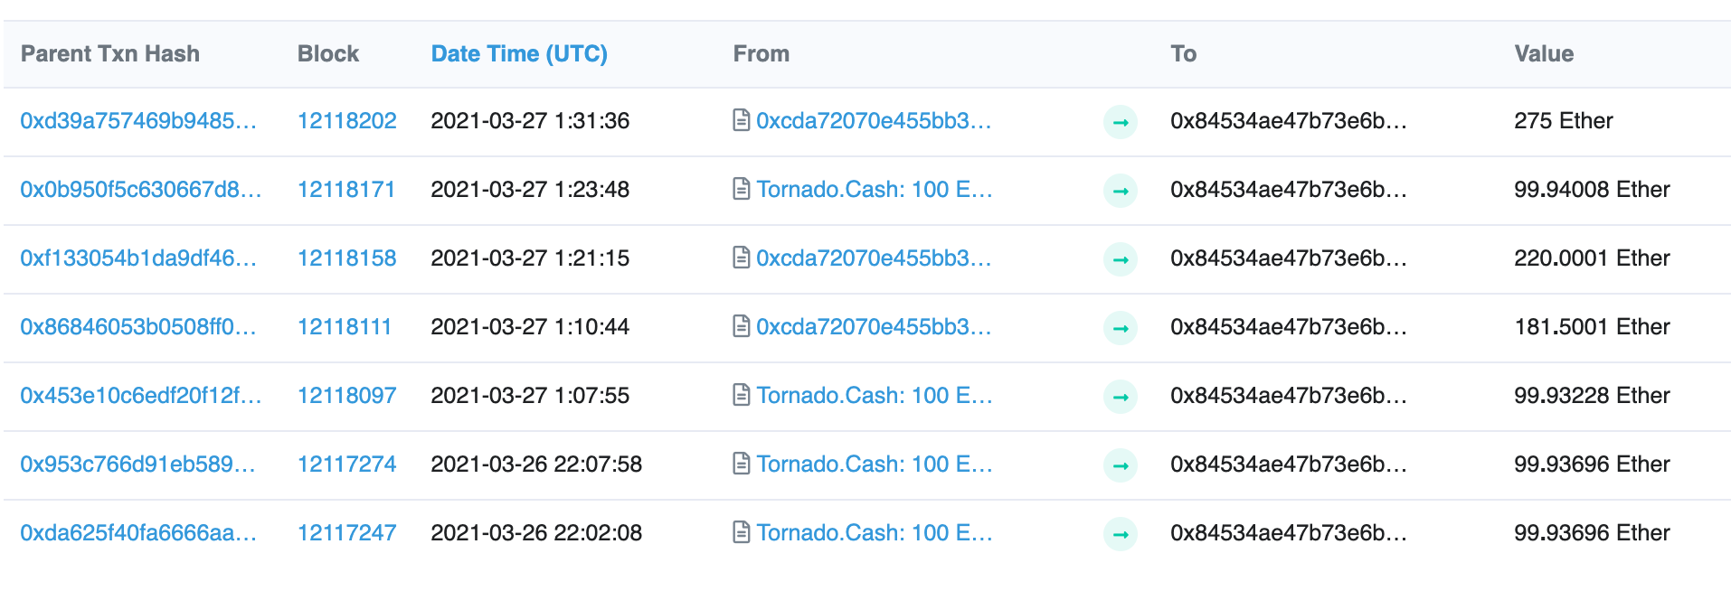Viewport: 1731px width, 591px height.
Task: Open Tornado.Cash sender in block 12118171 row
Action: point(875,190)
